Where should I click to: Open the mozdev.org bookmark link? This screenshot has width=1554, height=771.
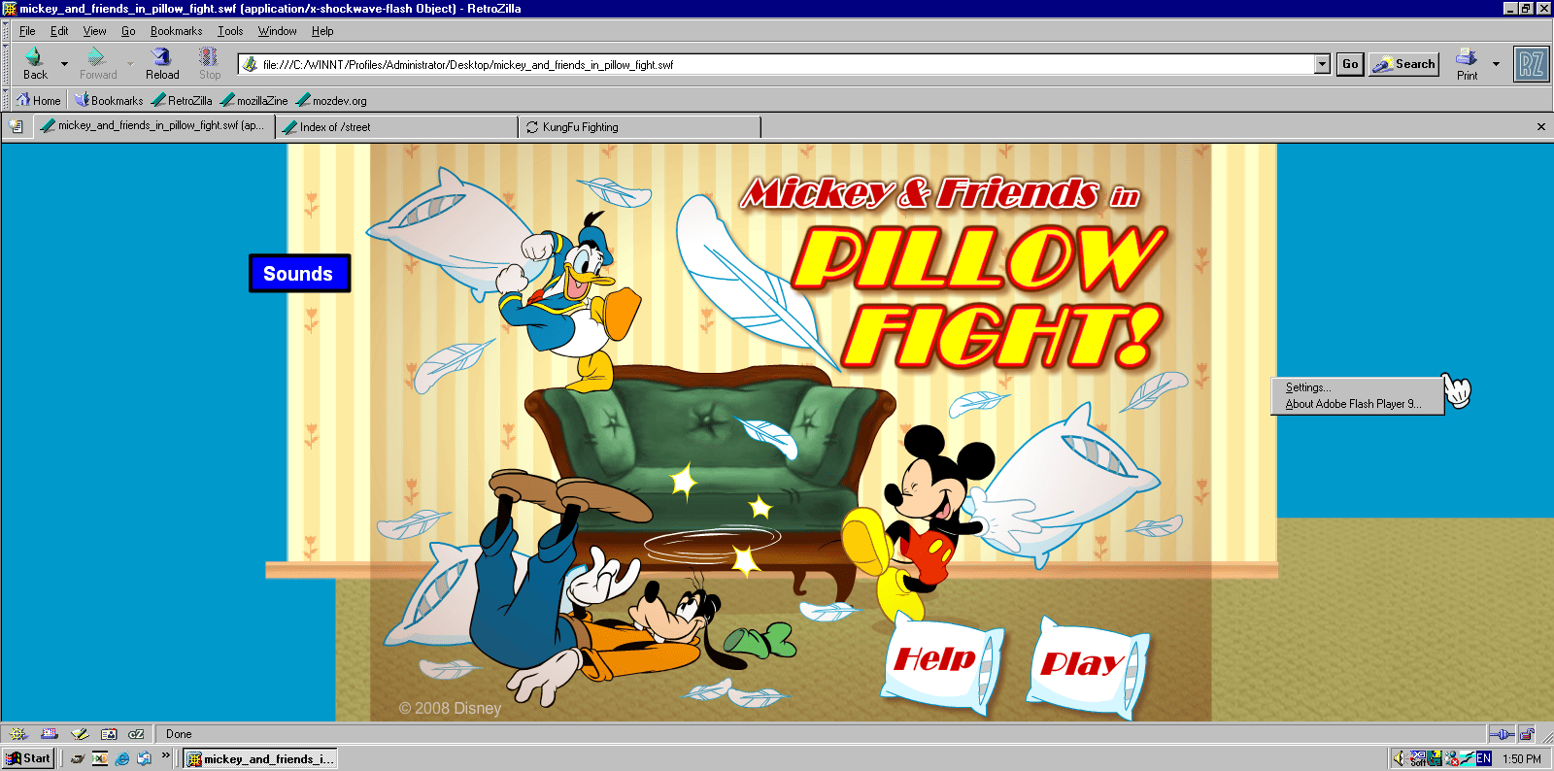coord(331,100)
